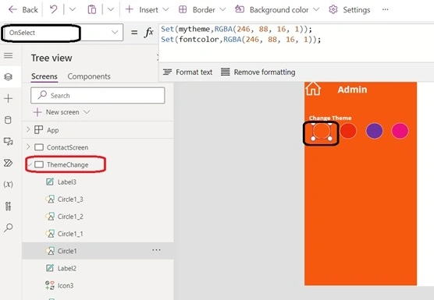Click the tree view Search field

click(98, 96)
